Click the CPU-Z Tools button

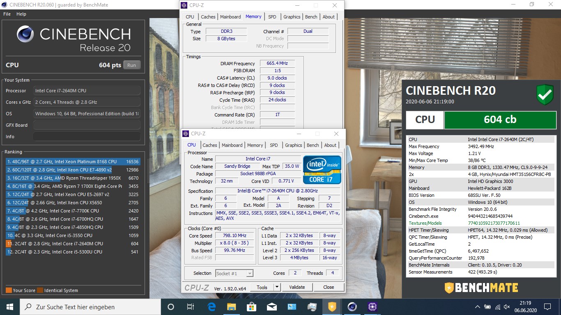pyautogui.click(x=262, y=287)
